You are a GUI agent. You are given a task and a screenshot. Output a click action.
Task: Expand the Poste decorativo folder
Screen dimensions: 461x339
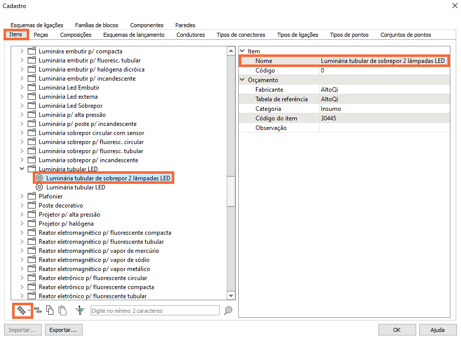[x=22, y=206]
